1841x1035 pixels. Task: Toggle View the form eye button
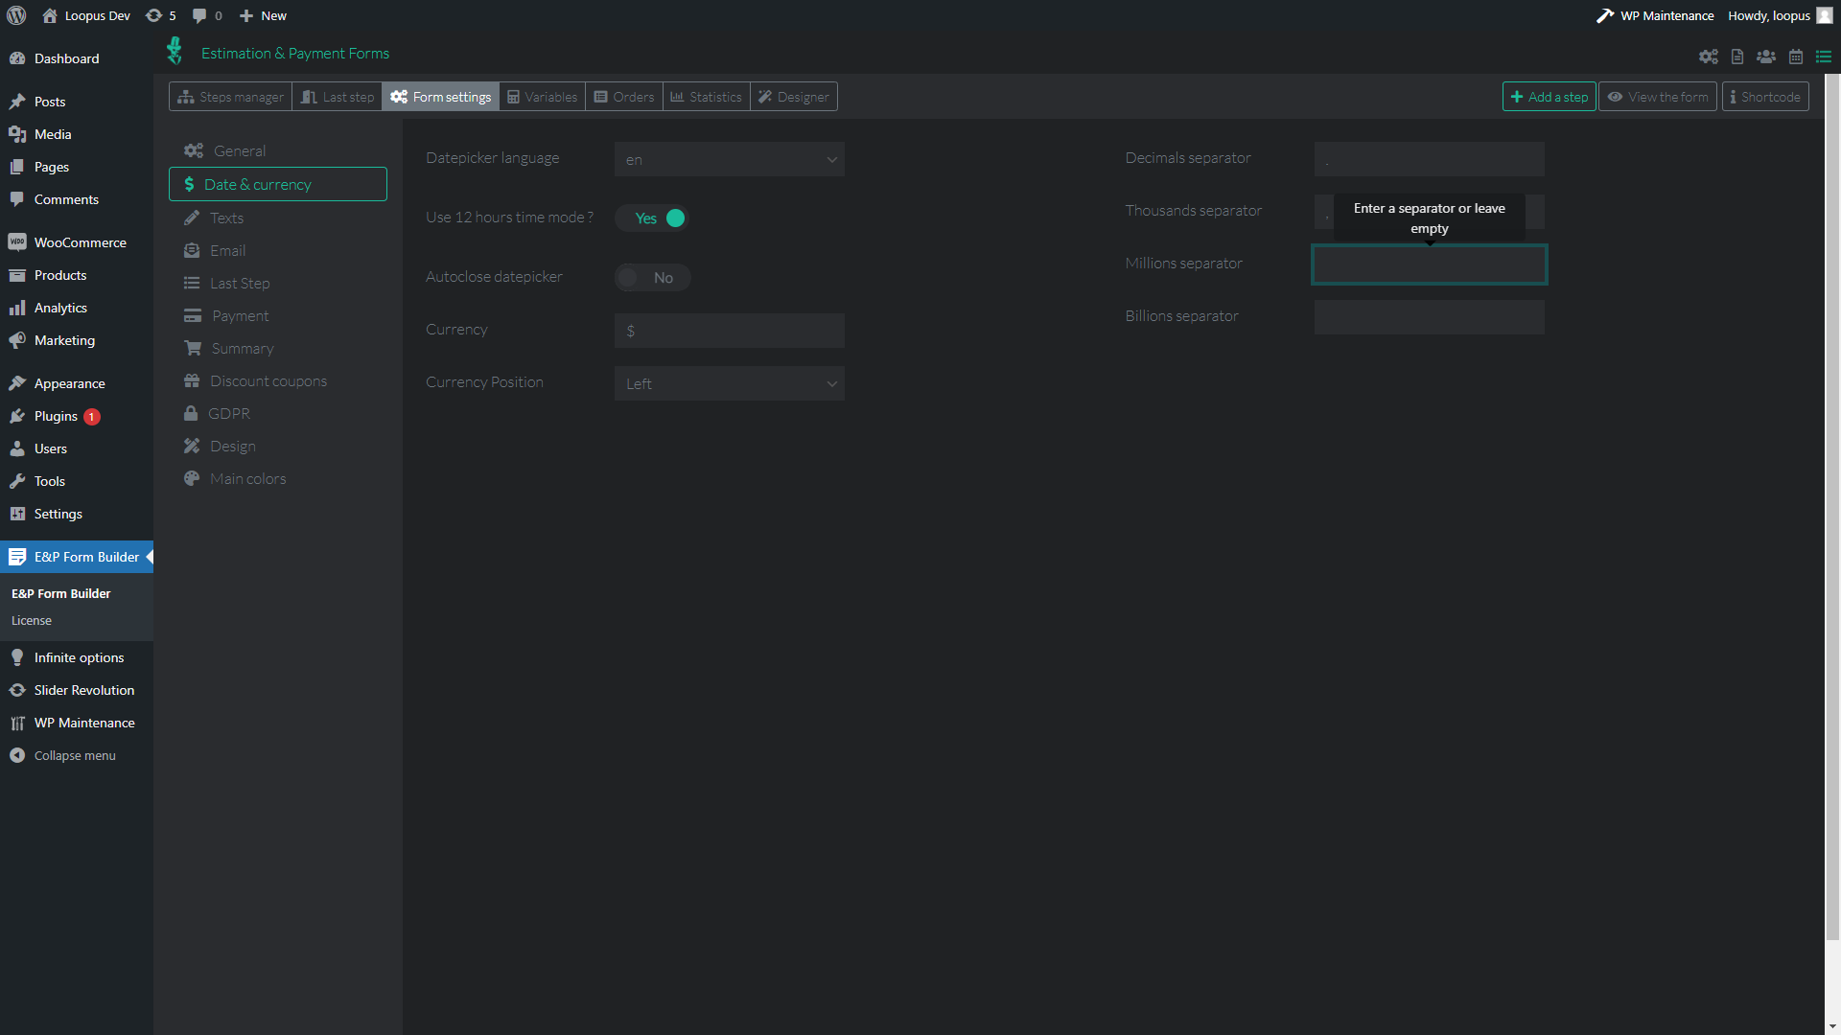[1657, 97]
